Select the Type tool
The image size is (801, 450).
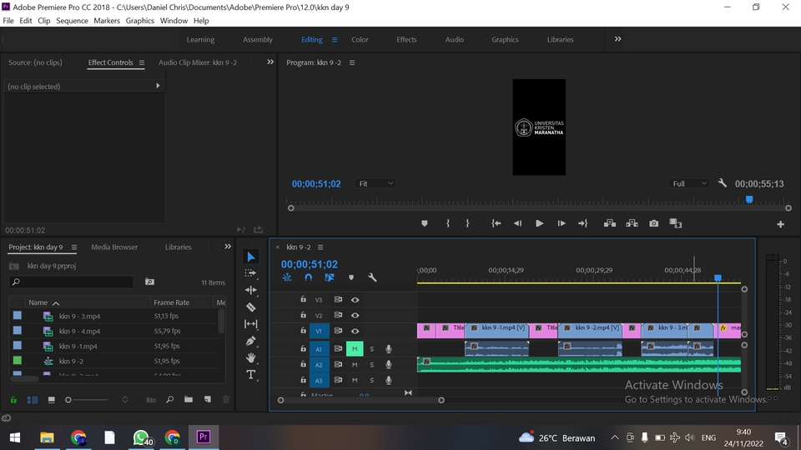tap(251, 375)
